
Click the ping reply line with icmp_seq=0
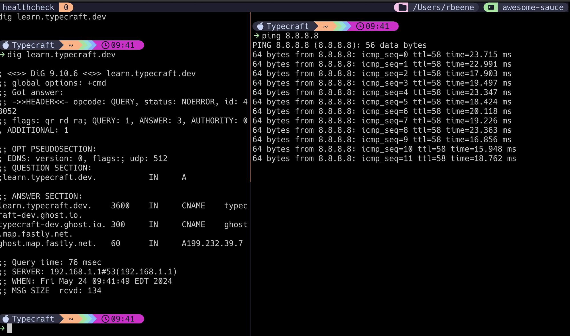(382, 54)
